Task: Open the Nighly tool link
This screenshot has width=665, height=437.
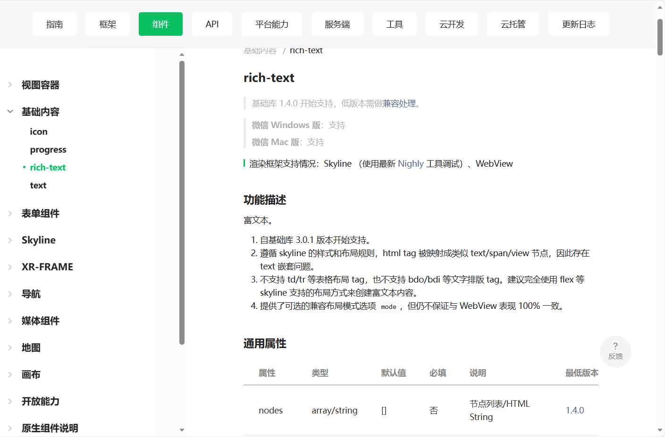Action: tap(411, 164)
